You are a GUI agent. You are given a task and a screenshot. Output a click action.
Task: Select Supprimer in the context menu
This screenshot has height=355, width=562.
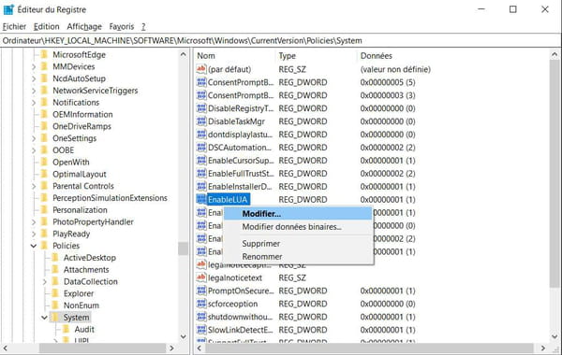(x=261, y=244)
